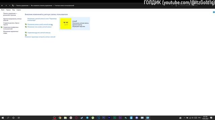Open File Explorer from taskbar

click(x=66, y=118)
